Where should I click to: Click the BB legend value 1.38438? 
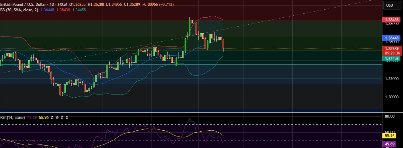pyautogui.click(x=63, y=10)
